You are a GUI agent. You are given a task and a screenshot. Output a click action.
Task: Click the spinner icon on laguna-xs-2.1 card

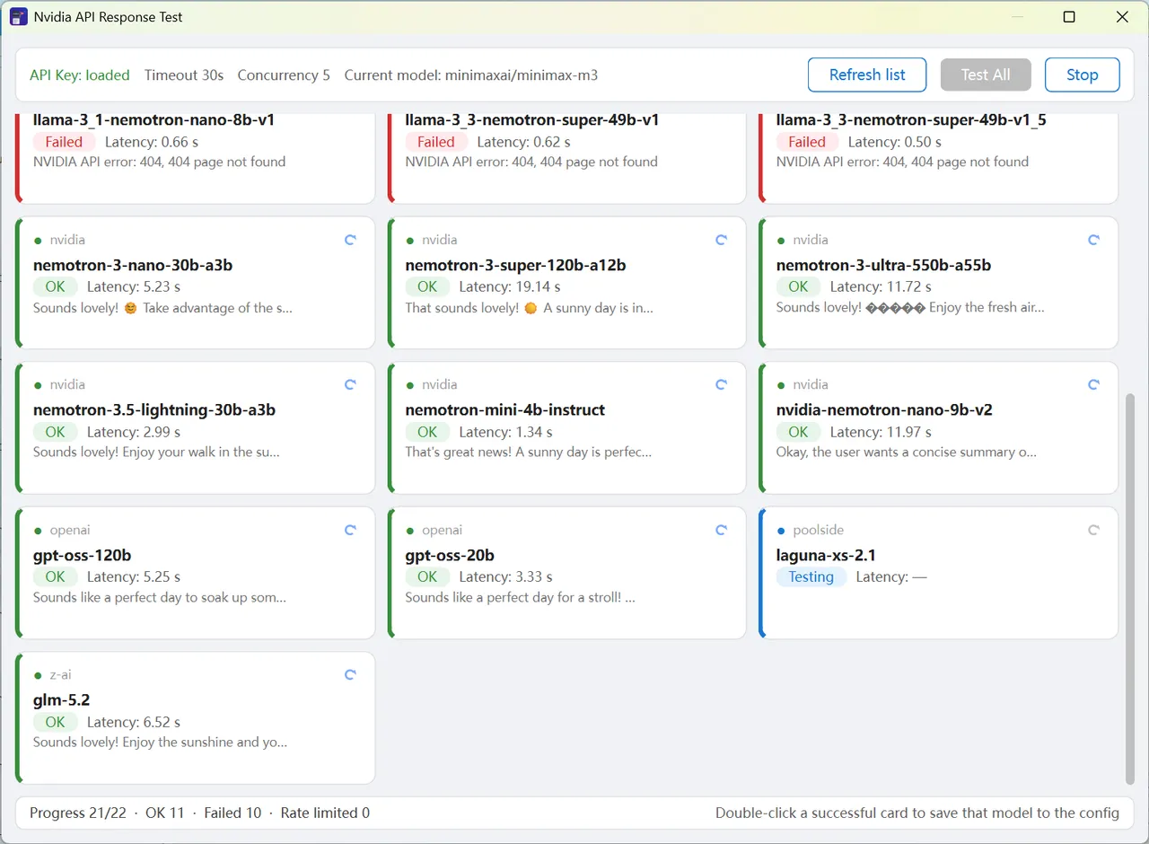point(1093,530)
